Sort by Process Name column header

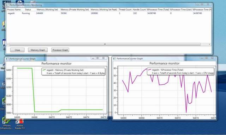click(14, 9)
